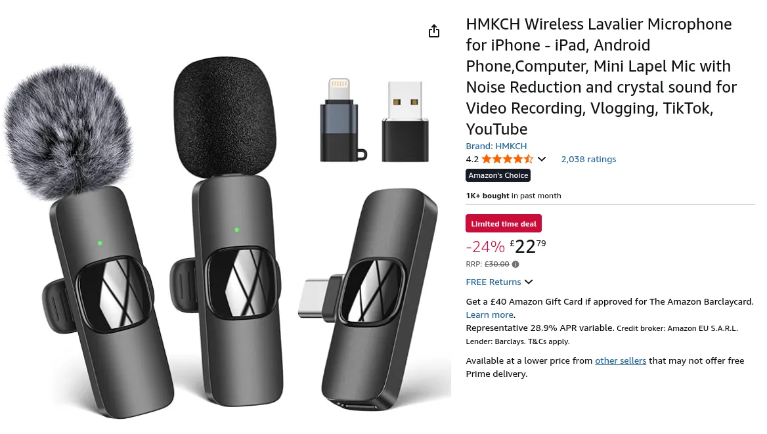The width and height of the screenshot is (767, 434).
Task: Expand the rating breakdown chevron next to the stars
Action: click(x=542, y=159)
